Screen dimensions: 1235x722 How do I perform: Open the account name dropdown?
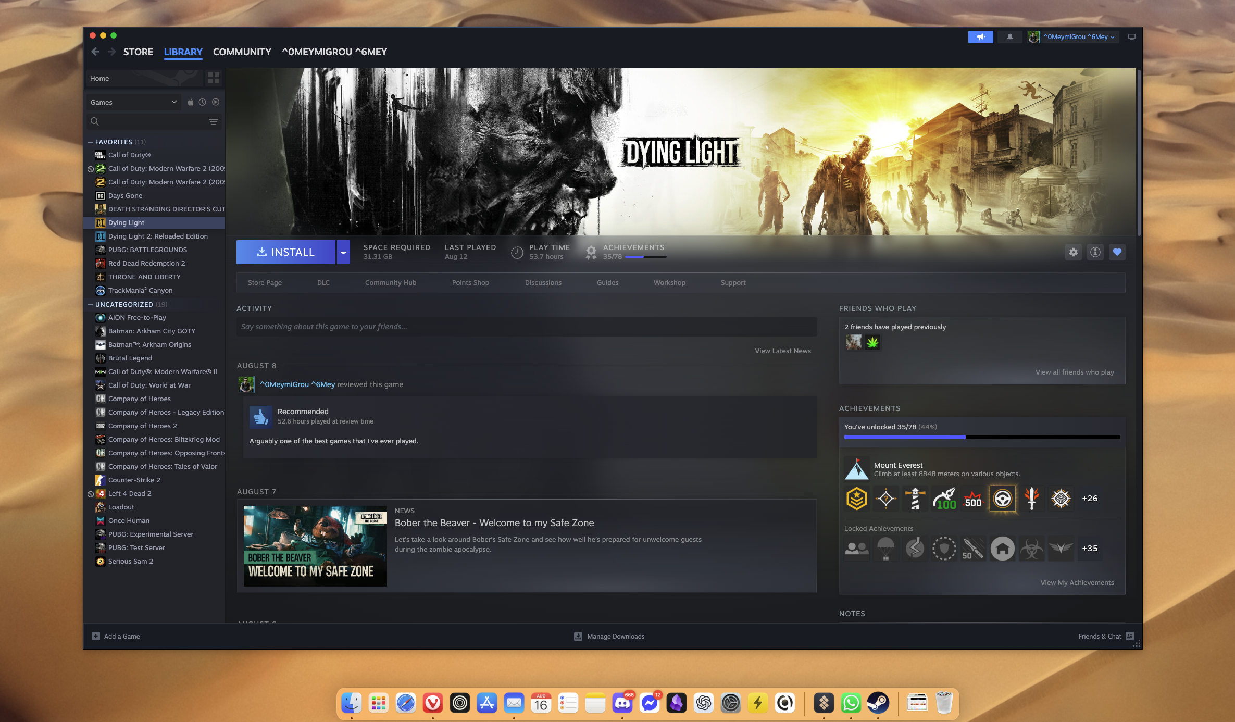pyautogui.click(x=1079, y=37)
